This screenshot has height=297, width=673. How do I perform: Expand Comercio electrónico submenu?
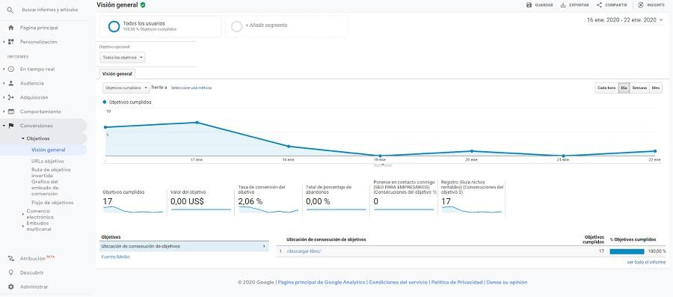coord(22,214)
